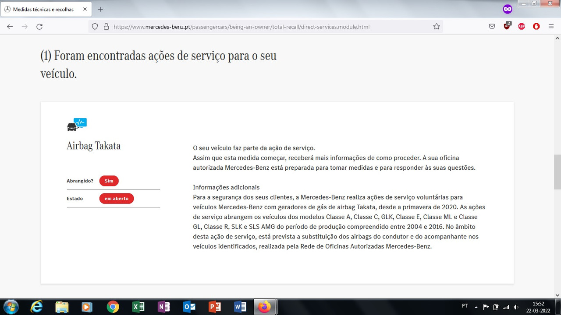Click the Informações adicionais subheading
This screenshot has height=315, width=561.
click(x=226, y=187)
